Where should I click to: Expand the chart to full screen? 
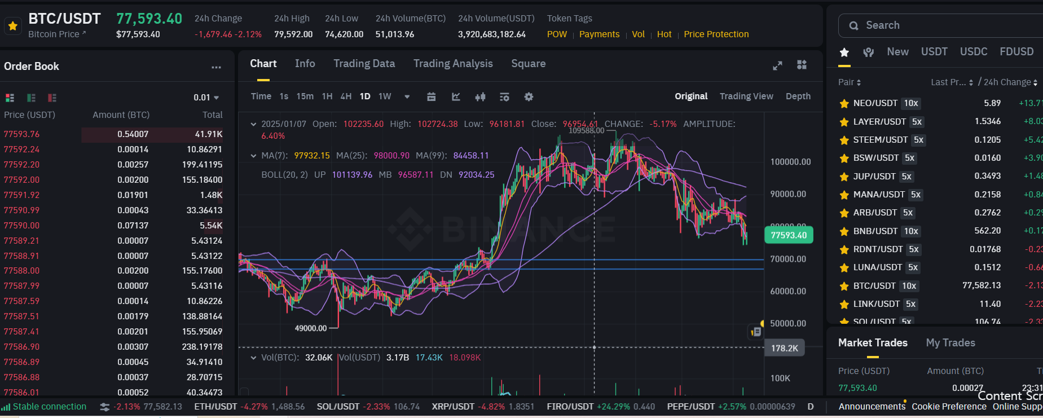pos(777,65)
